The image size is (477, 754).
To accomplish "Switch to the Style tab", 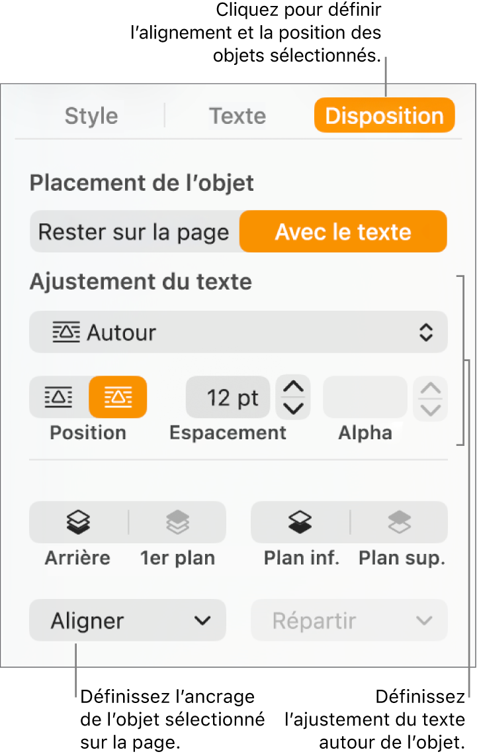I will [x=91, y=116].
